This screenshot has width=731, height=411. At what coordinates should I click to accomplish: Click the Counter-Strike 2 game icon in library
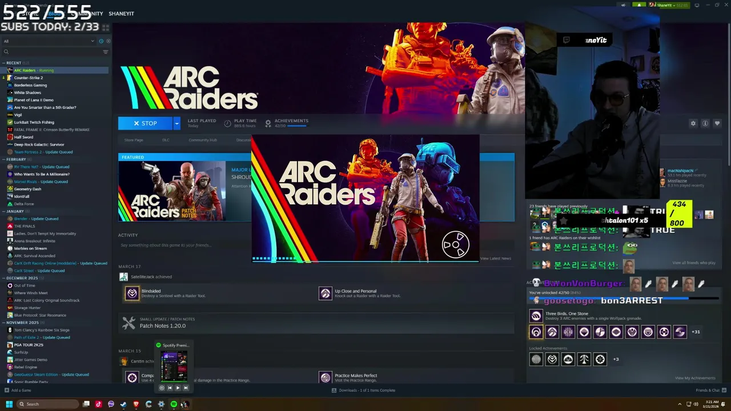pos(10,78)
